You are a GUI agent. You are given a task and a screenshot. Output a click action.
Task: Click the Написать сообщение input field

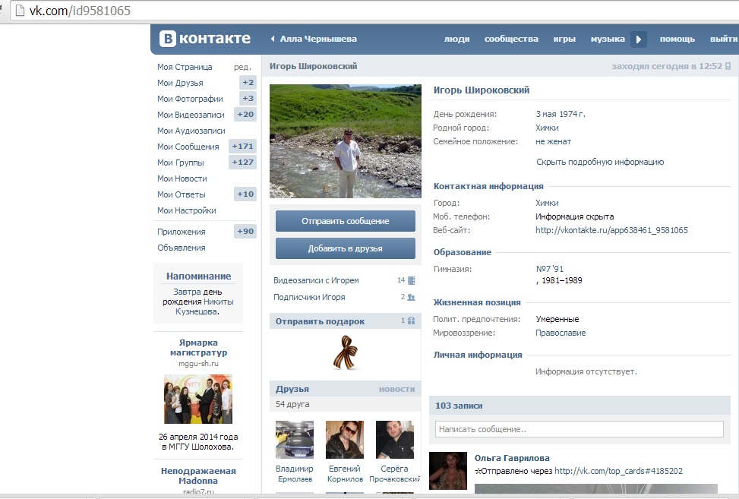coord(580,429)
